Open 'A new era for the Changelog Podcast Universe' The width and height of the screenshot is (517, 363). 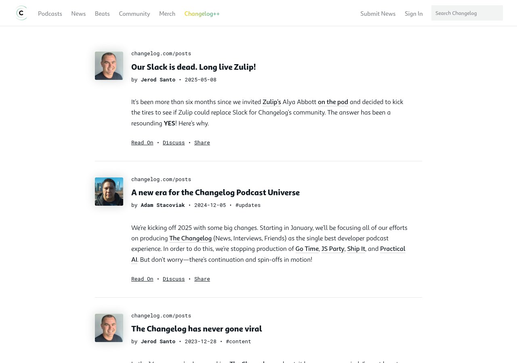click(215, 192)
